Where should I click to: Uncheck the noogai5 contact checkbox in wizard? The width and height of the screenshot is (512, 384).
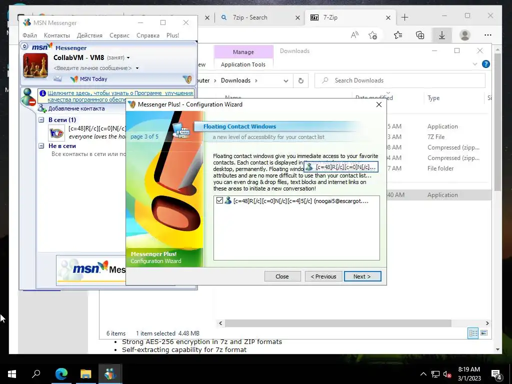coord(220,200)
